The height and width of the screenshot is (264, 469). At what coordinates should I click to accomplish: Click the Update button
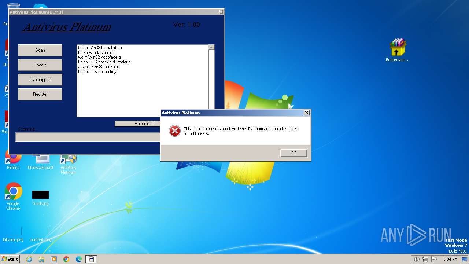pos(40,65)
